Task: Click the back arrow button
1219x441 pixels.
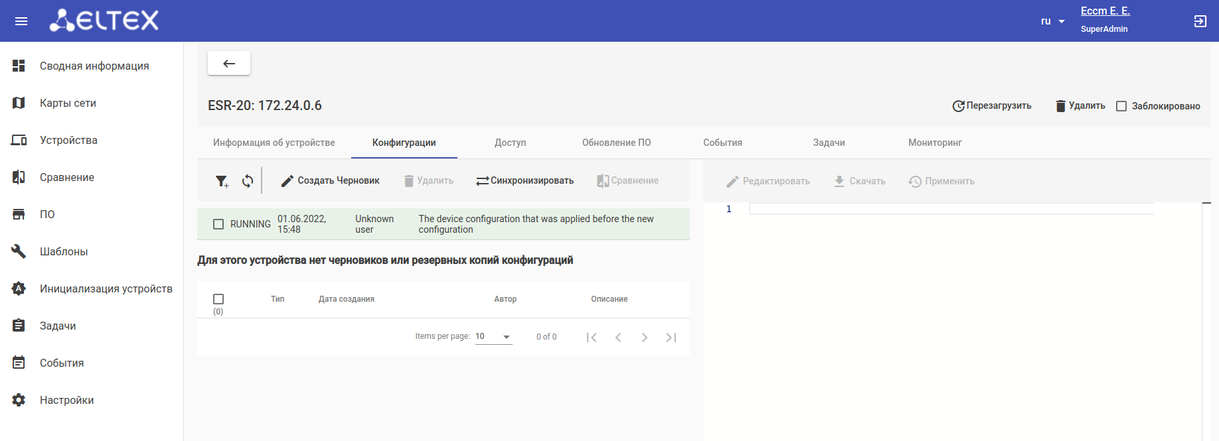Action: (229, 64)
